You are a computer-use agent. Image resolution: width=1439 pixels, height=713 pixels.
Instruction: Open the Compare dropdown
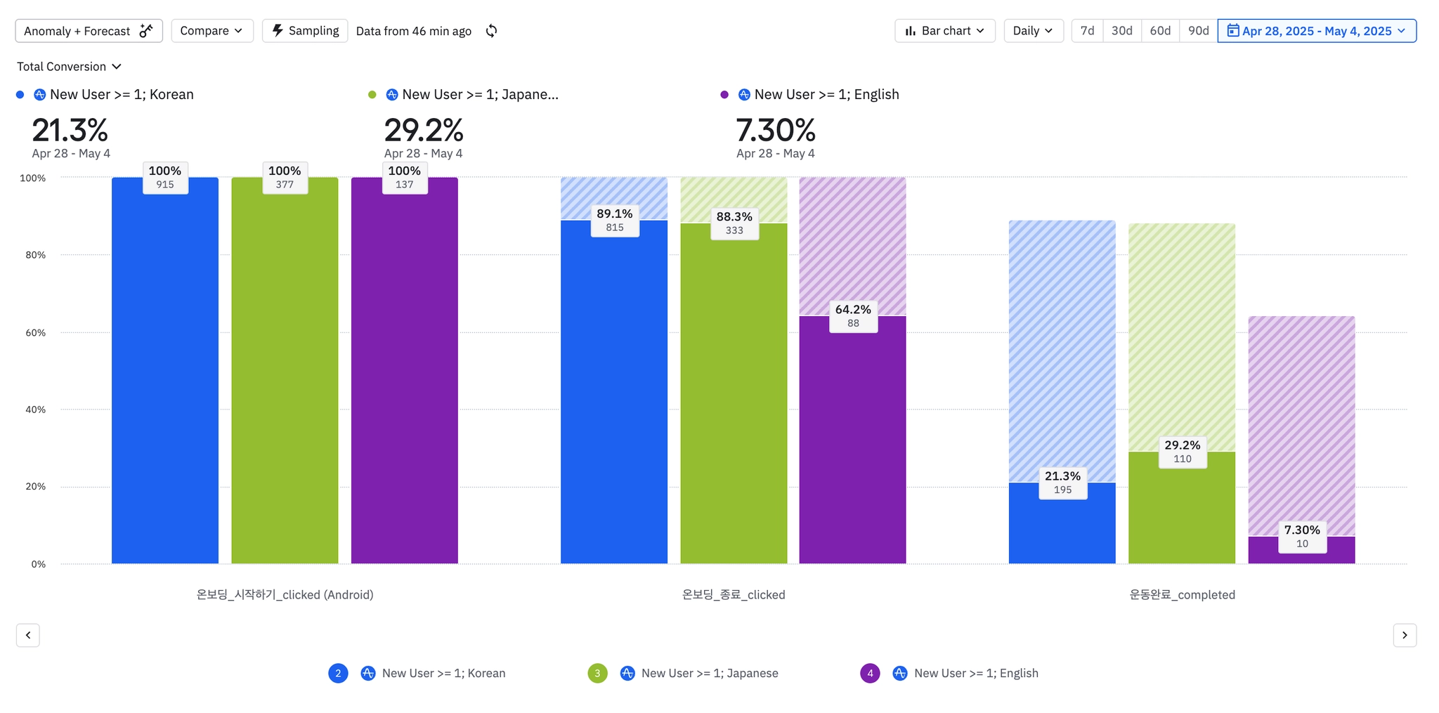(x=211, y=31)
